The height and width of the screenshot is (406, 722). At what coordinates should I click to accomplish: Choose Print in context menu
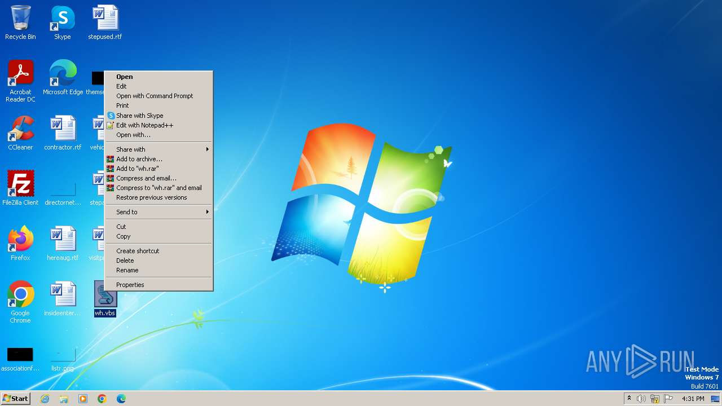point(159,105)
